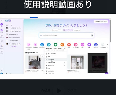This screenshot has width=116, height=95.
Task: Click 無制限にデザインする button
Action: point(101,22)
